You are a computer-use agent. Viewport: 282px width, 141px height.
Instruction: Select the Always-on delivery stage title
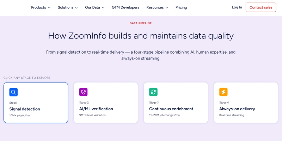[x=237, y=109]
